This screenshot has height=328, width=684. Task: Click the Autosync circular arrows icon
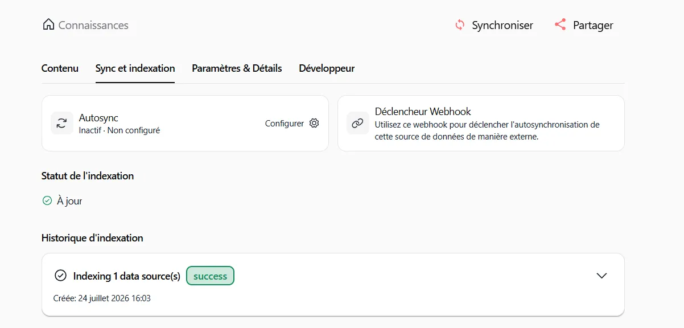pos(61,123)
